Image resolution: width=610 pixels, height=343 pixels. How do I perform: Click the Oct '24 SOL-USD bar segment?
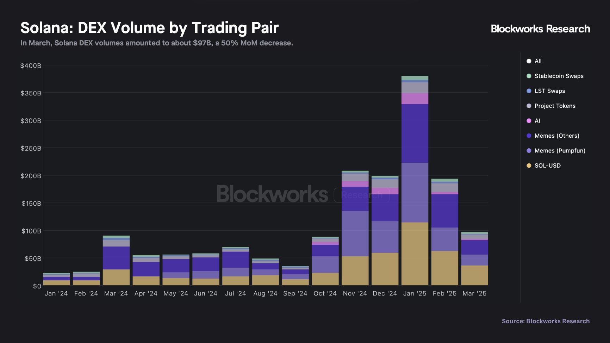tap(325, 279)
